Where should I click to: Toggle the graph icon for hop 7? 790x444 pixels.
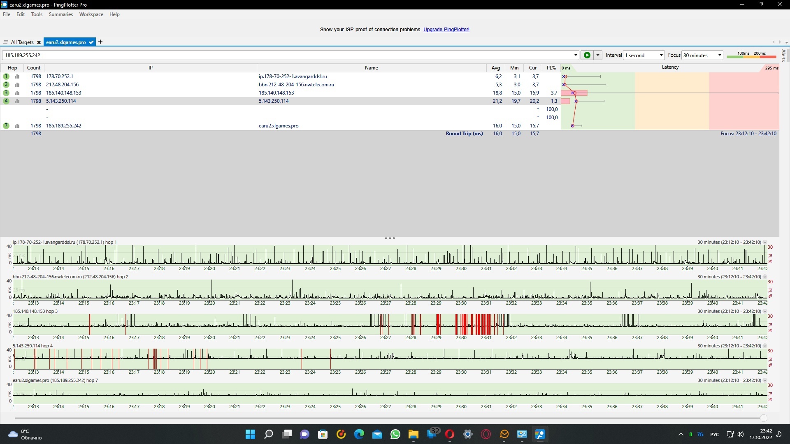coord(17,126)
